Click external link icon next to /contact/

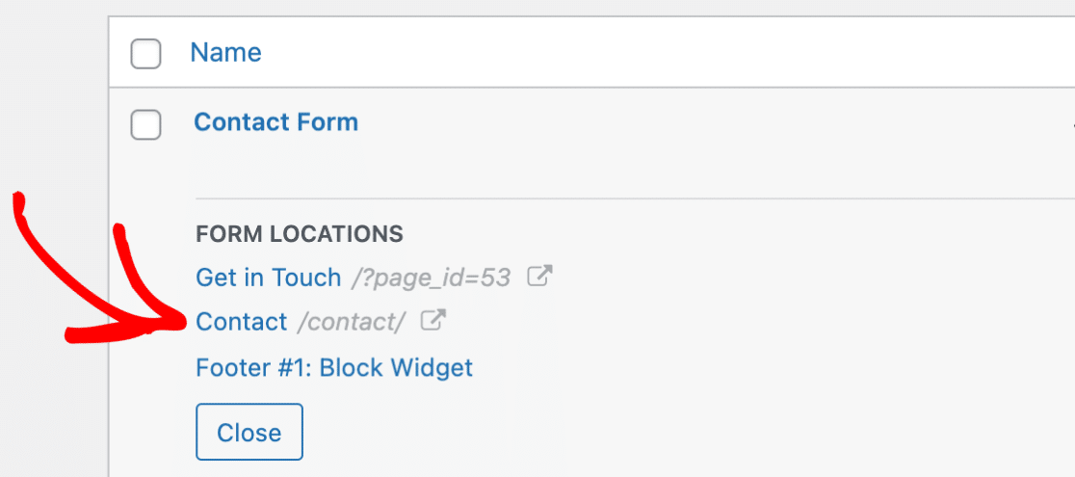pyautogui.click(x=433, y=321)
